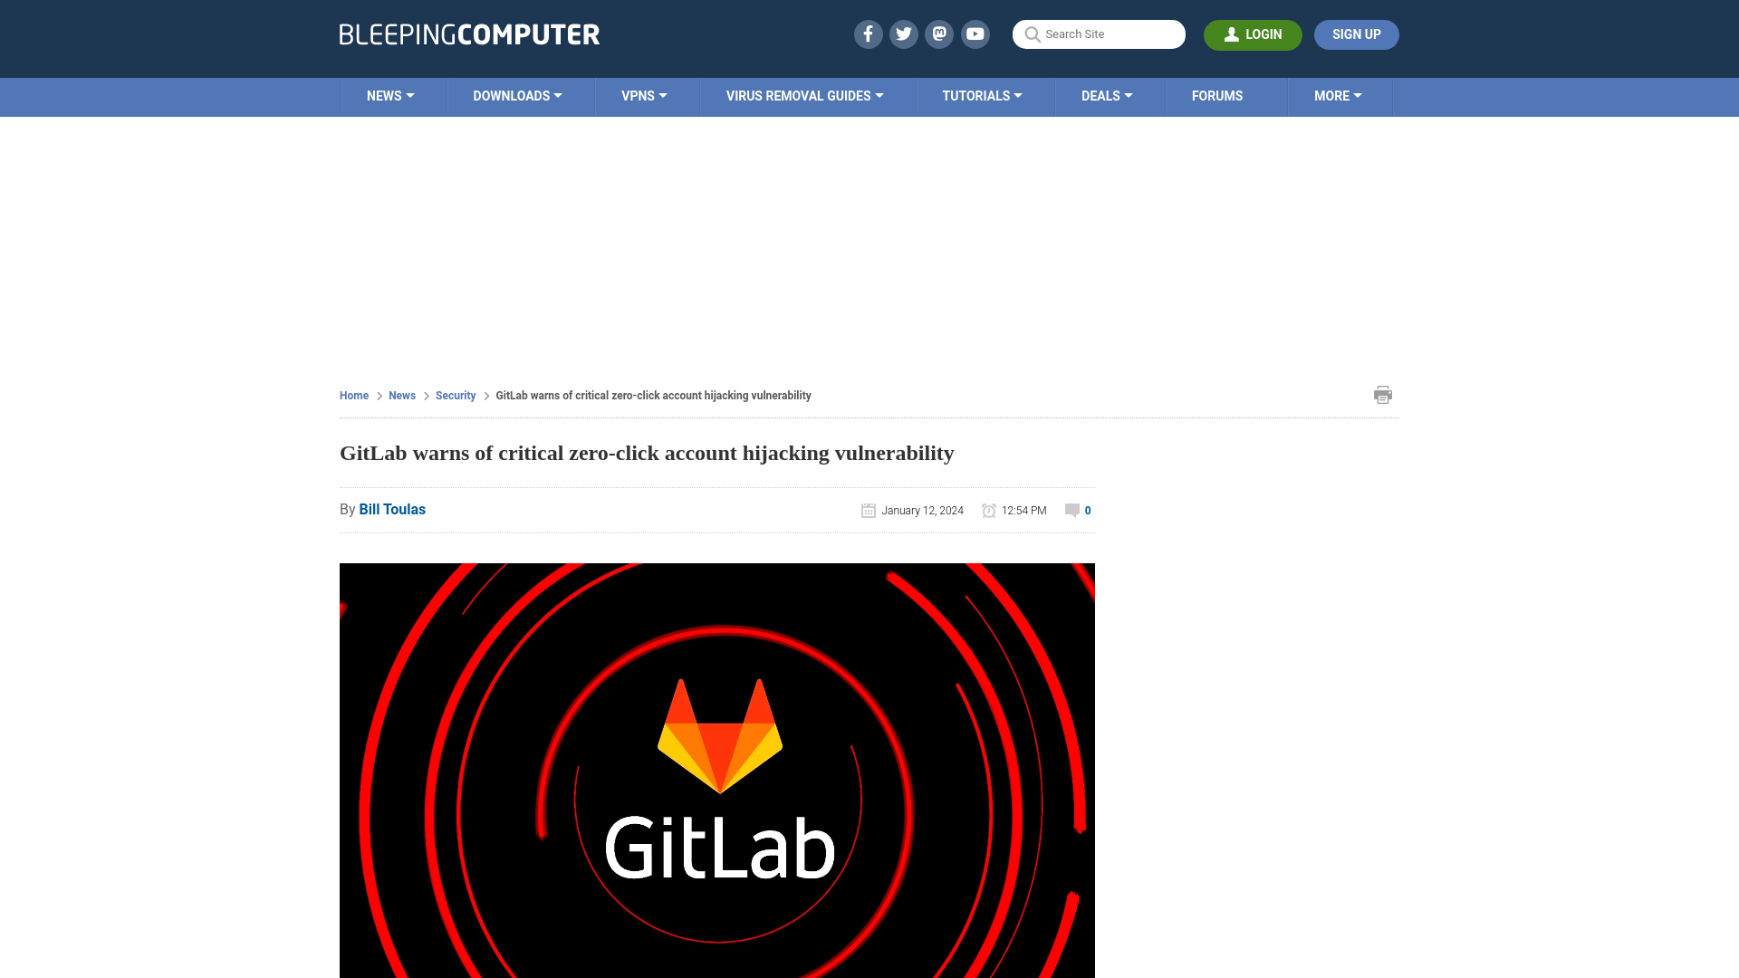Click the comments count icon

coord(1072,510)
